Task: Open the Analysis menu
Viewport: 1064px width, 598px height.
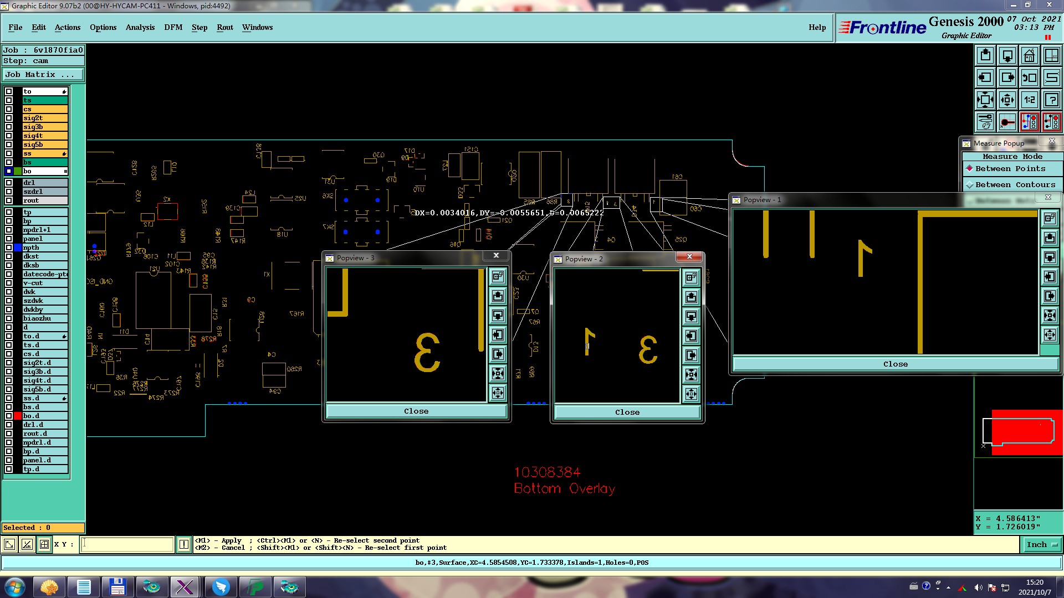Action: tap(140, 27)
